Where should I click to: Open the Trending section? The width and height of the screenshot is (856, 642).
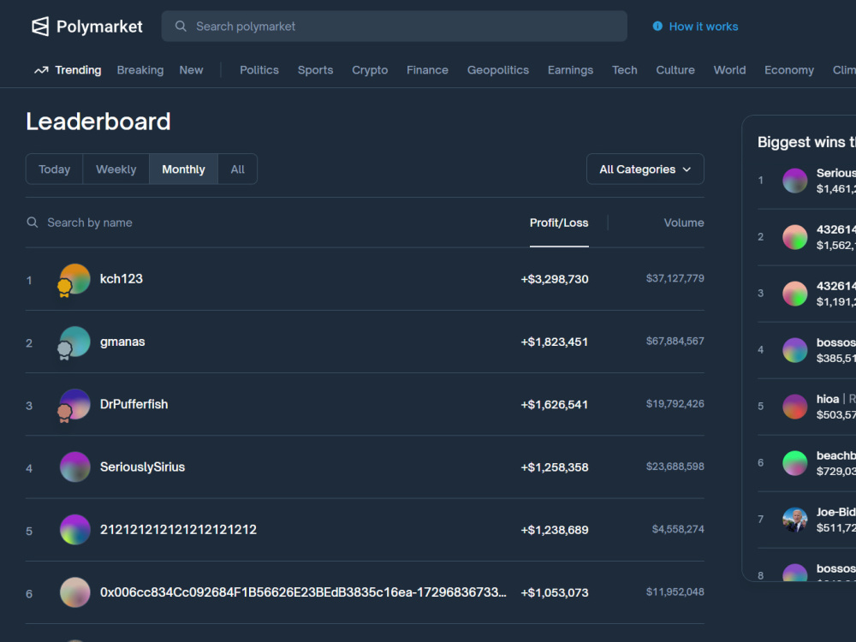click(68, 70)
